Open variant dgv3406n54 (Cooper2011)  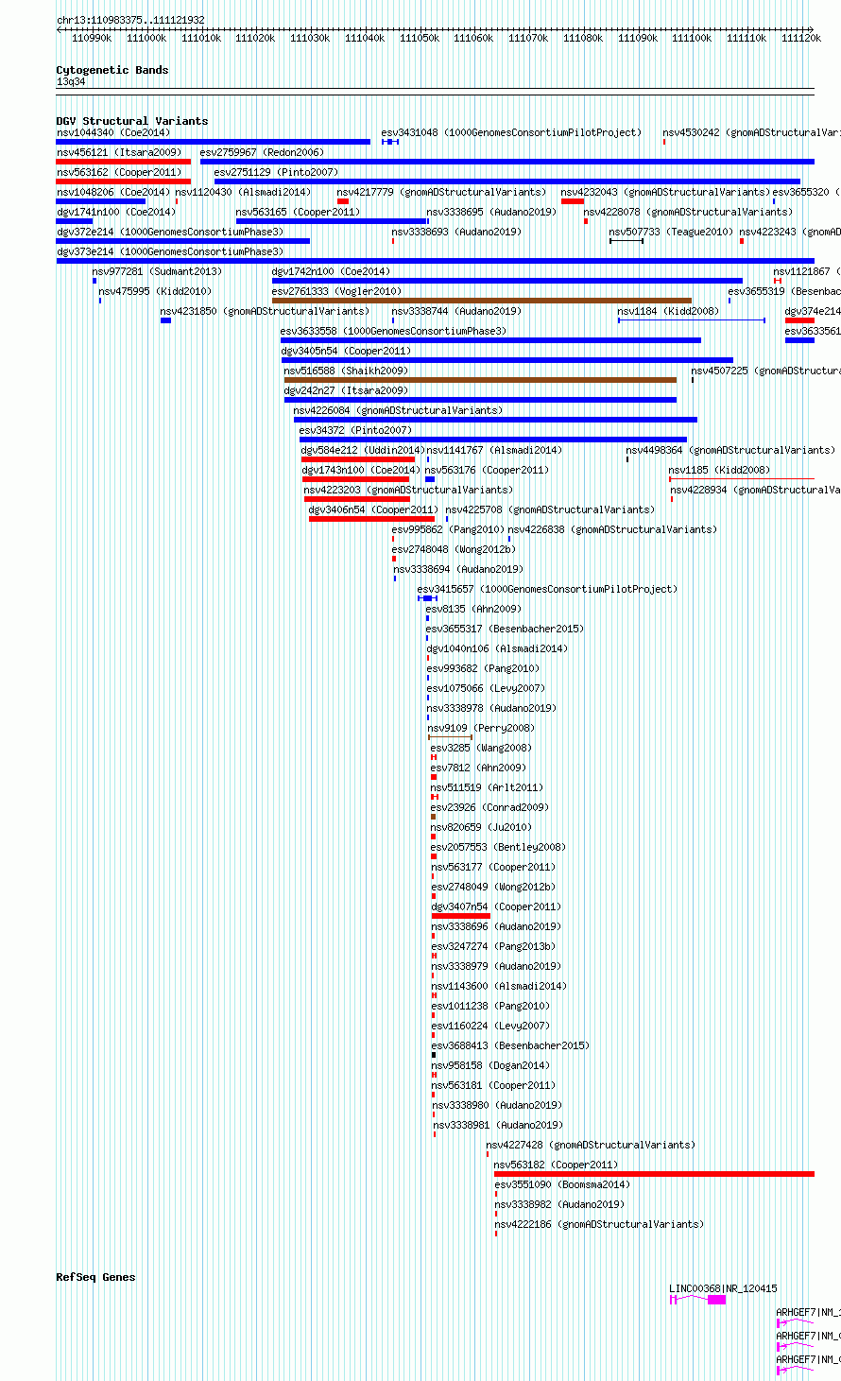tap(373, 509)
